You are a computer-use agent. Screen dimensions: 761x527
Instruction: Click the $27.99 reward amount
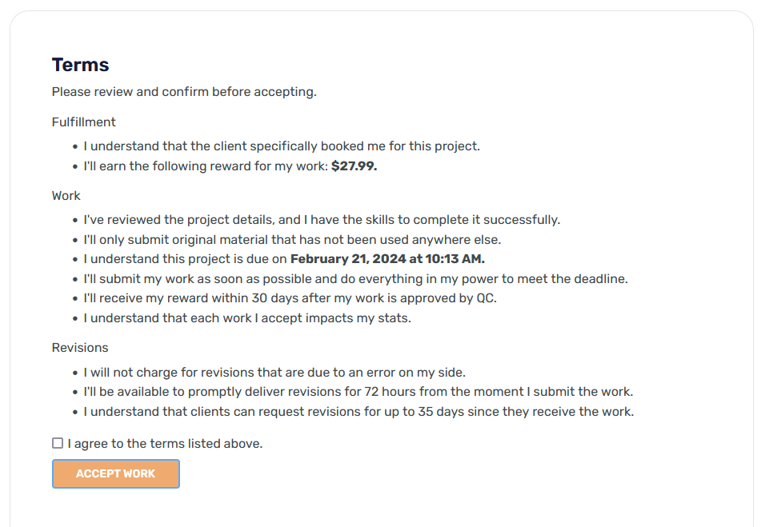[x=354, y=167]
